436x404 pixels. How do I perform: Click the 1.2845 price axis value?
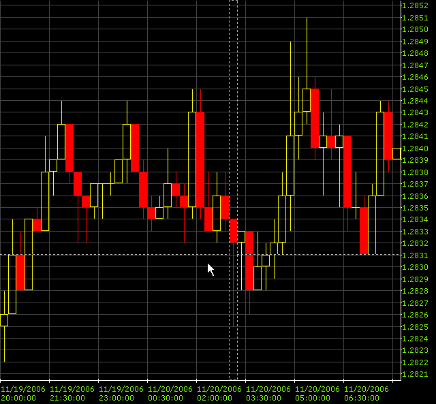pos(415,89)
